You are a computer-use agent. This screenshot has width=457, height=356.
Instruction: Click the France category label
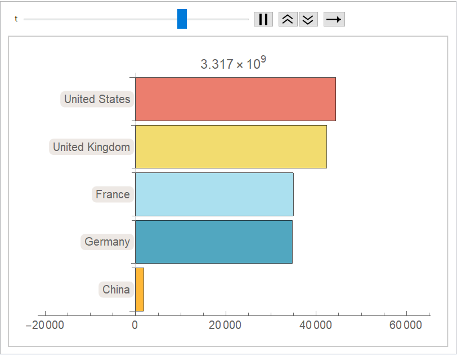[113, 194]
